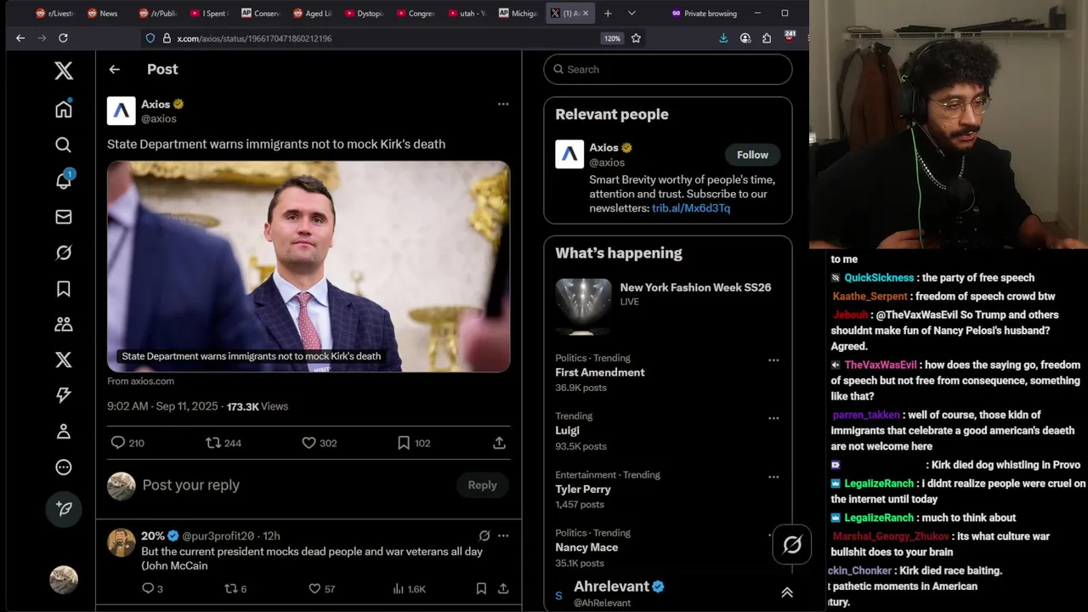Expand the messages drawer double chevron

[x=787, y=592]
